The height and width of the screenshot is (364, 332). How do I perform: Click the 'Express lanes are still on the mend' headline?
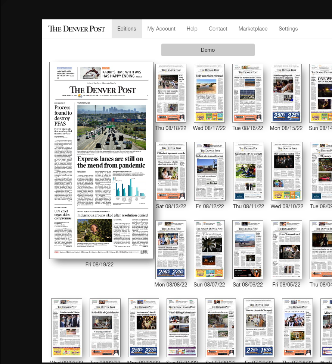pyautogui.click(x=111, y=162)
